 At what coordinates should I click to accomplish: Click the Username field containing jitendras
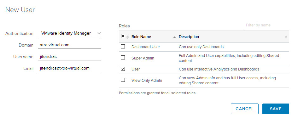coord(70,57)
